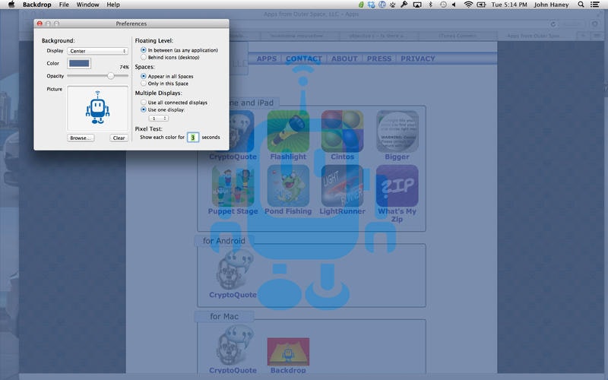Click the user name John Haney in menu bar
Viewport: 608px width, 380px height.
coord(552,5)
